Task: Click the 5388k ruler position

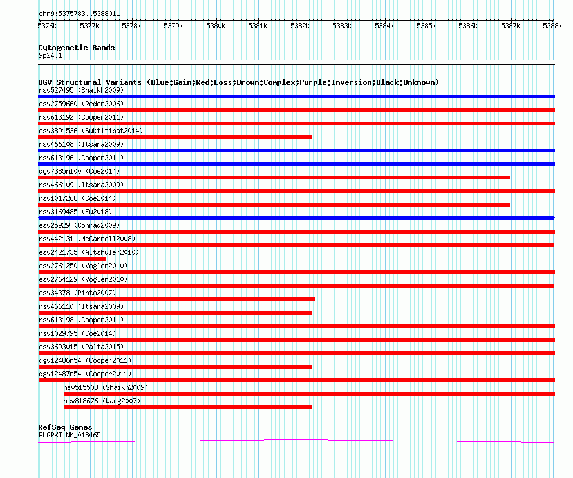Action: pyautogui.click(x=552, y=26)
